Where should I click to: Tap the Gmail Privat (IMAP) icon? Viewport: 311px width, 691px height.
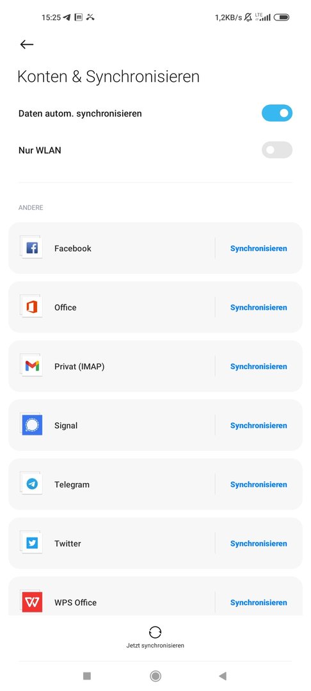coord(31,366)
